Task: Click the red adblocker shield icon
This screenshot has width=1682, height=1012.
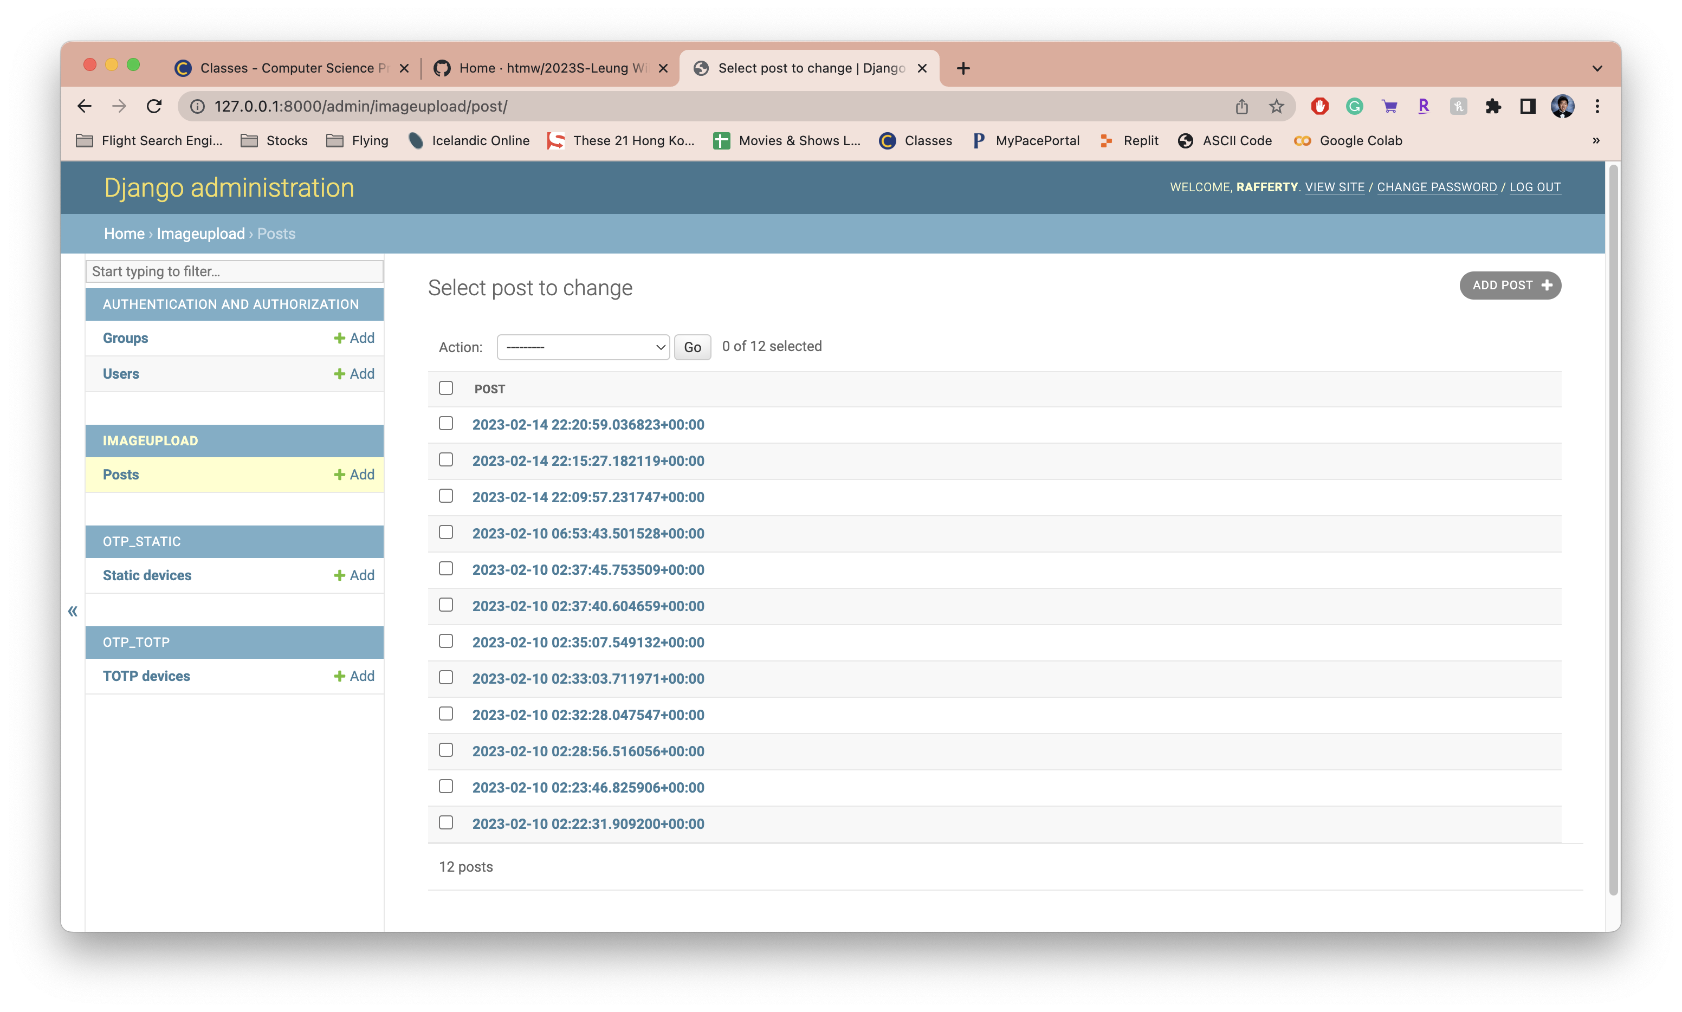Action: coord(1319,106)
